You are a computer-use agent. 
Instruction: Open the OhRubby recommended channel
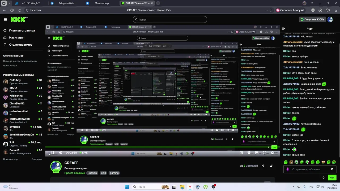pos(23,82)
